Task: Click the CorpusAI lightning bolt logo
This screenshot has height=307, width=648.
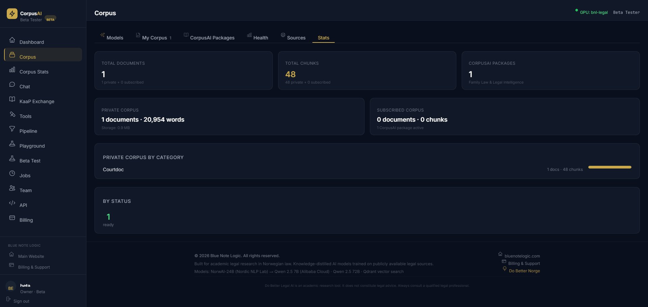Action: pyautogui.click(x=12, y=14)
